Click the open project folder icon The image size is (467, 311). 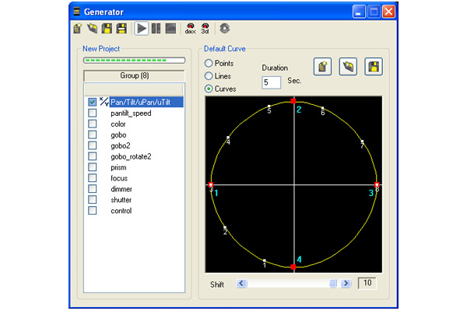pos(93,29)
